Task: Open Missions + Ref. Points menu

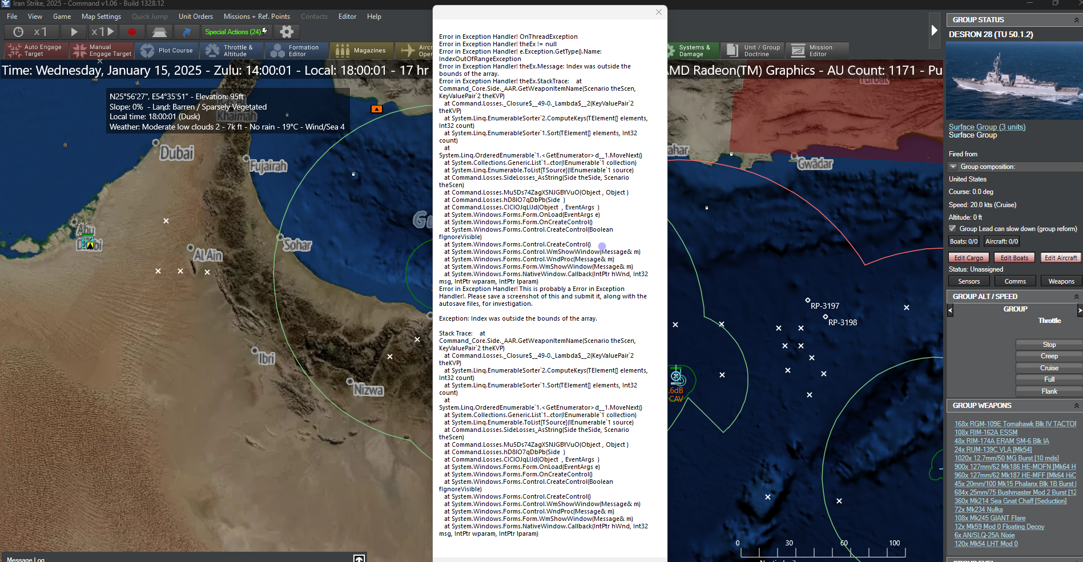Action: pyautogui.click(x=257, y=17)
